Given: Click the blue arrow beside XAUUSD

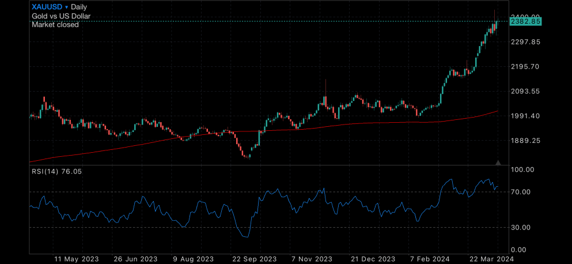Looking at the screenshot, I should coord(66,7).
